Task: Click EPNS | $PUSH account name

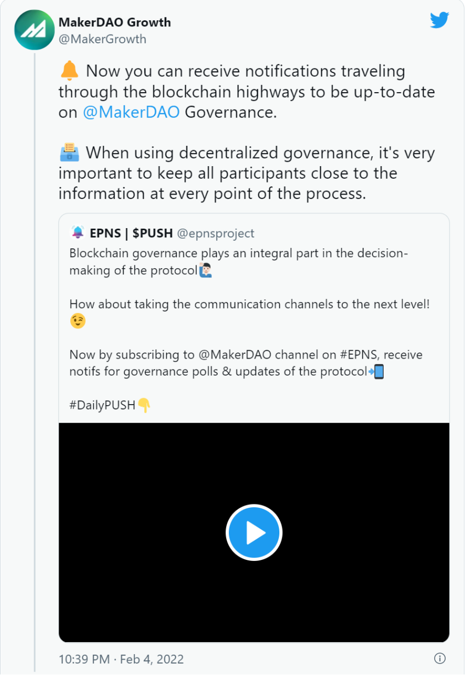Action: coord(131,233)
